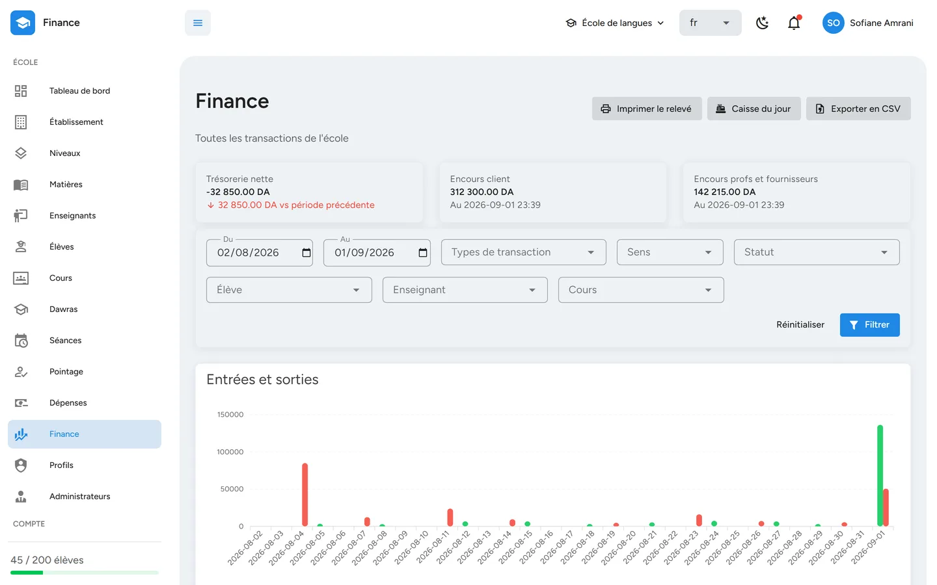This screenshot has width=937, height=585.
Task: Click the Cours classroom icon
Action: (x=21, y=278)
